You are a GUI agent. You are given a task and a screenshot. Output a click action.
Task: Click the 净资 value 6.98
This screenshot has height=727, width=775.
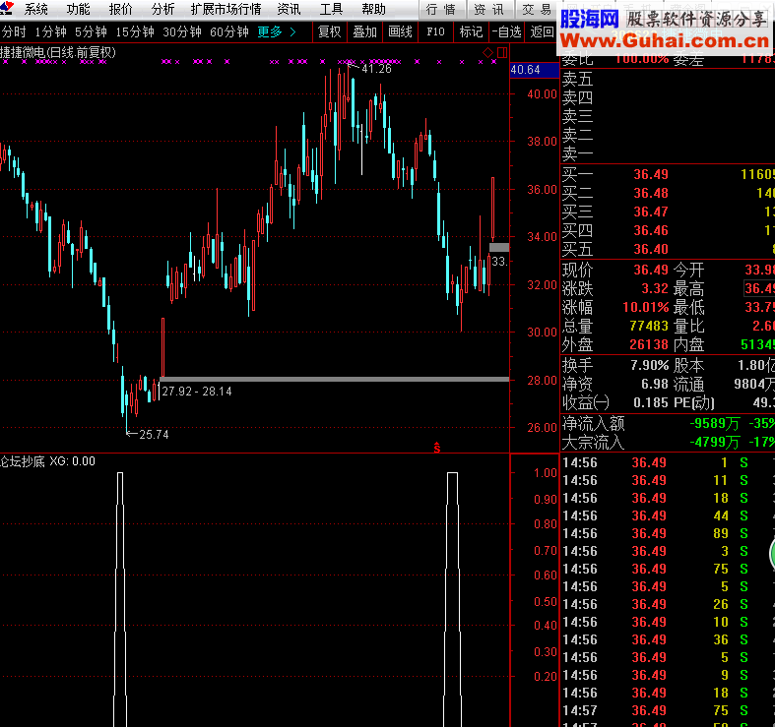pyautogui.click(x=655, y=385)
